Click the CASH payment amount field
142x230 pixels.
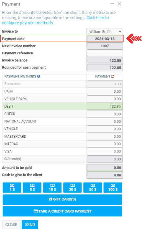click(x=105, y=91)
